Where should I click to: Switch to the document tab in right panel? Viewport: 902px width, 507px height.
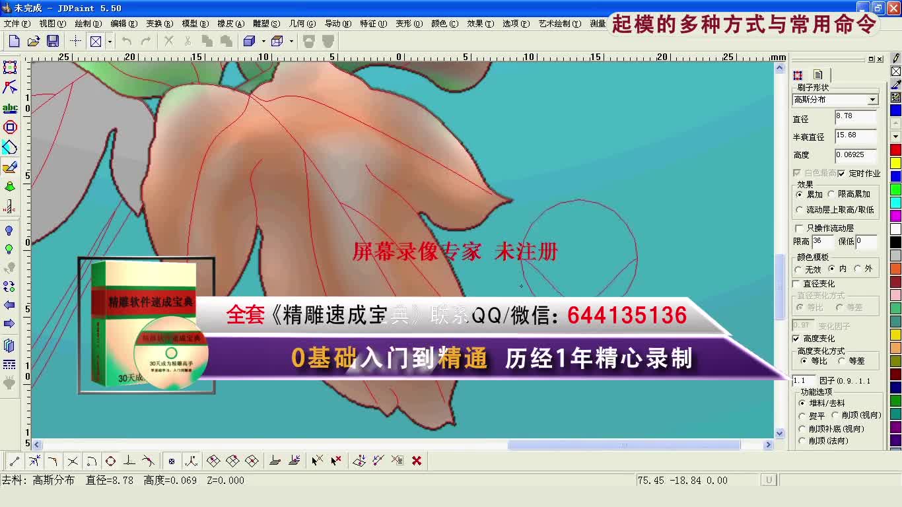point(817,75)
